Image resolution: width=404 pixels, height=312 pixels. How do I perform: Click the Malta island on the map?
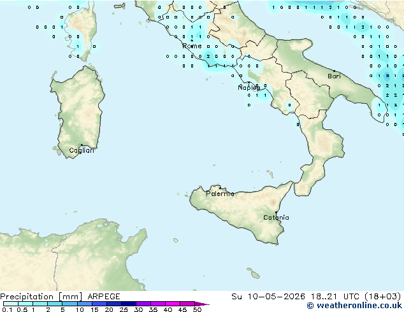coord(255,276)
